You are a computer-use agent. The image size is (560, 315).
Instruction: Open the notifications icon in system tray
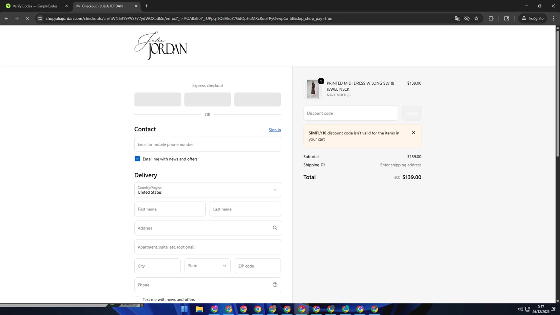[554, 309]
